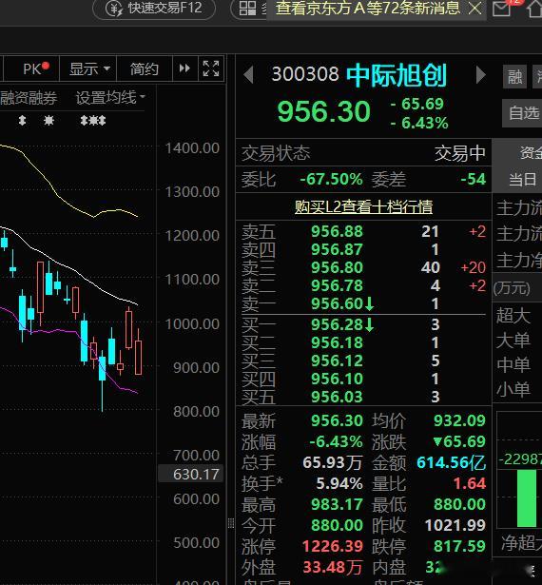Image resolution: width=542 pixels, height=585 pixels.
Task: Click the 均价 value 932.09
Action: [459, 420]
